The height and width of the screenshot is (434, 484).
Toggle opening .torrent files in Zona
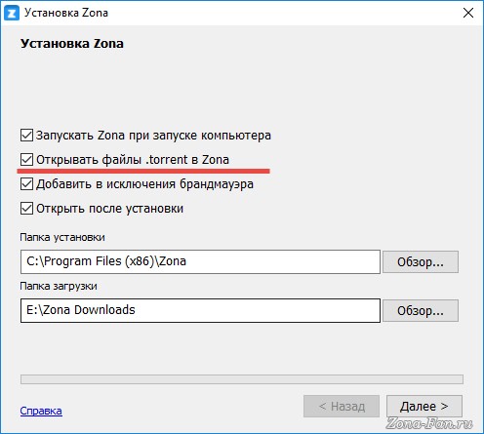point(26,160)
